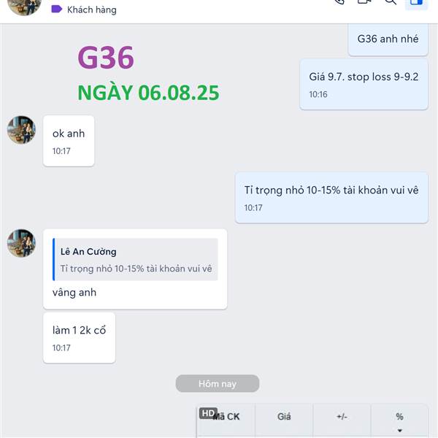The width and height of the screenshot is (438, 438).
Task: Open the quoted Lê An Cường message
Action: [135, 259]
